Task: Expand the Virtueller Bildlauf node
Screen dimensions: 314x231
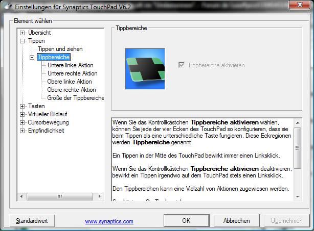Action: 22,115
